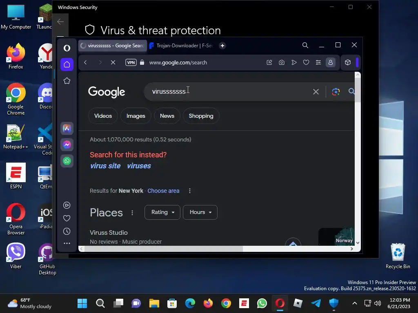Click the share page icon in address bar
This screenshot has height=313, width=418.
[269, 62]
